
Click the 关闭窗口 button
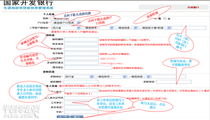[x=193, y=7]
